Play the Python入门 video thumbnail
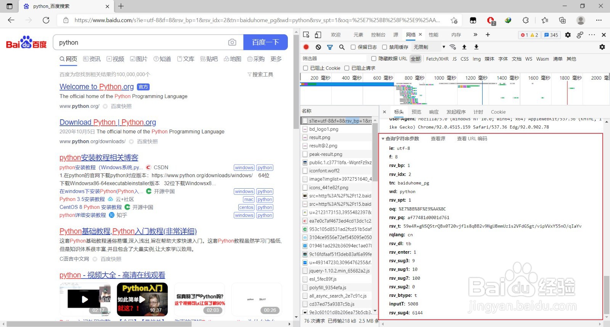 tap(142, 299)
